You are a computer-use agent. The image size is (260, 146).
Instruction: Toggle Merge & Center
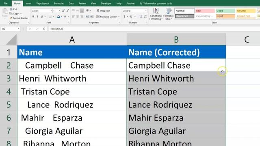point(106,17)
